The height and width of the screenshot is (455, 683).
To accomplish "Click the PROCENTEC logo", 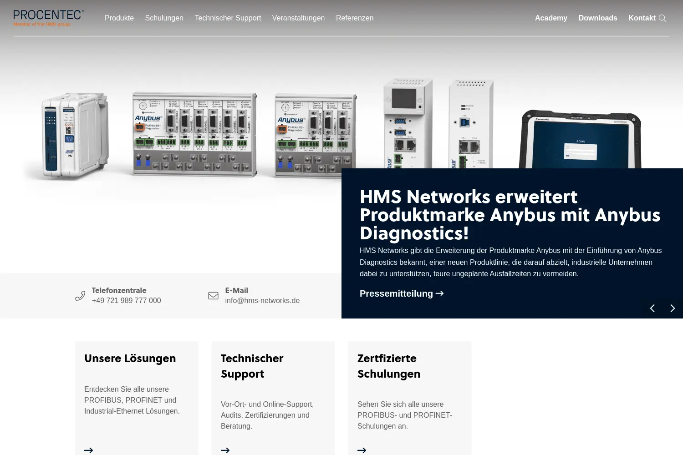I will tap(49, 18).
